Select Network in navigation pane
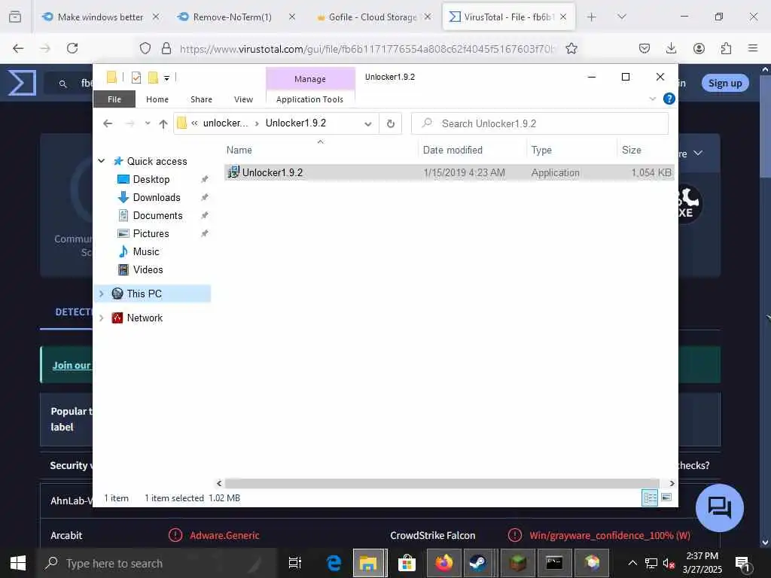 pyautogui.click(x=144, y=318)
